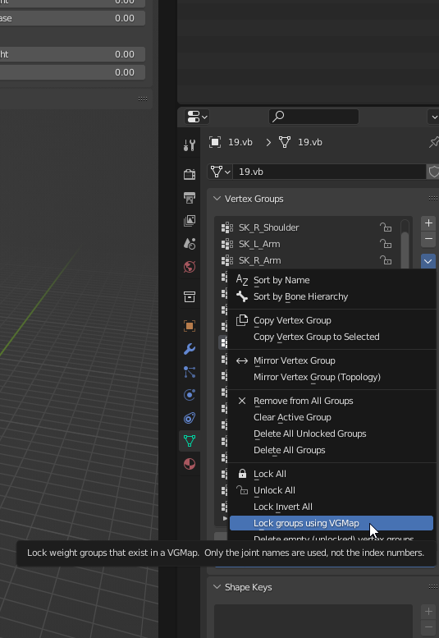Image resolution: width=439 pixels, height=638 pixels.
Task: Collapse the Vertex Groups panel
Action: tap(217, 199)
